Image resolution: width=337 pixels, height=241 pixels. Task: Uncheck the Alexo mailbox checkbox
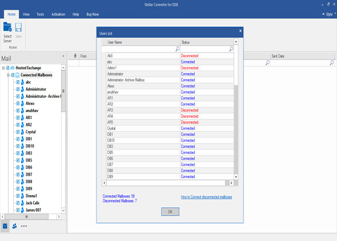pyautogui.click(x=18, y=104)
